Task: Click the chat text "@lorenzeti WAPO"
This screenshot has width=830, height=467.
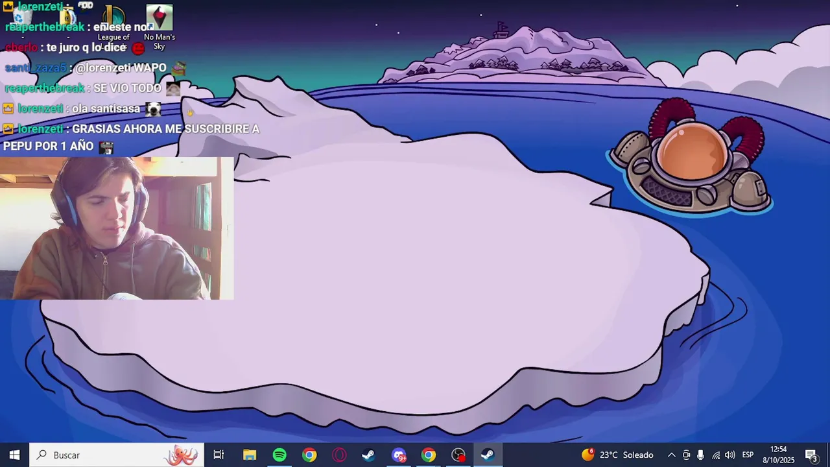Action: click(121, 67)
